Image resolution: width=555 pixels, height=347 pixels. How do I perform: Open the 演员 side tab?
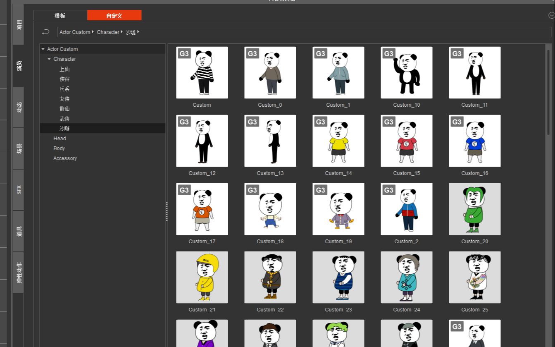19,66
